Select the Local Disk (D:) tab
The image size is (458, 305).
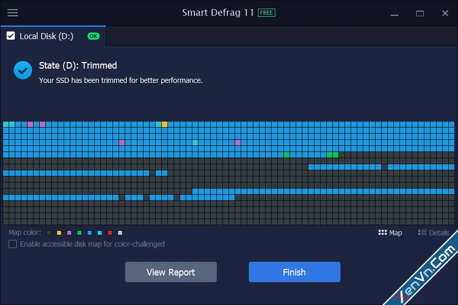pos(53,36)
